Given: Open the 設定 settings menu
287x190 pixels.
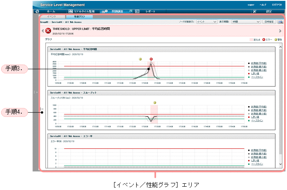Looking at the screenshot, I should pos(269,11).
